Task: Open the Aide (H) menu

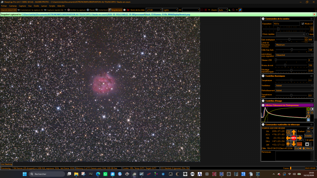Action: point(61,6)
